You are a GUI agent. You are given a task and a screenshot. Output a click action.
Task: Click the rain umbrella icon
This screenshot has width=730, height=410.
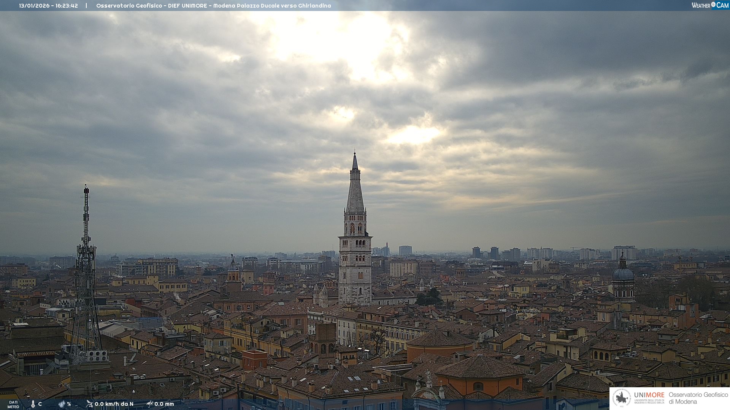150,404
